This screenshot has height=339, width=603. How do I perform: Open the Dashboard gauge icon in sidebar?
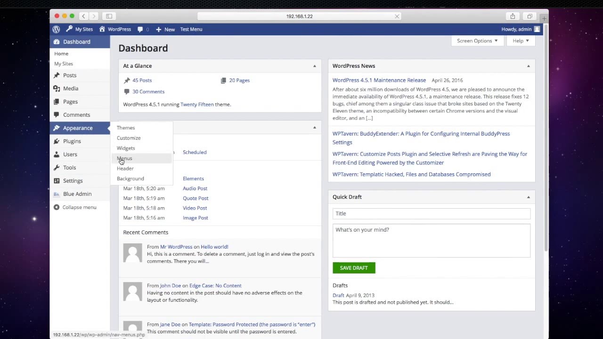[57, 42]
